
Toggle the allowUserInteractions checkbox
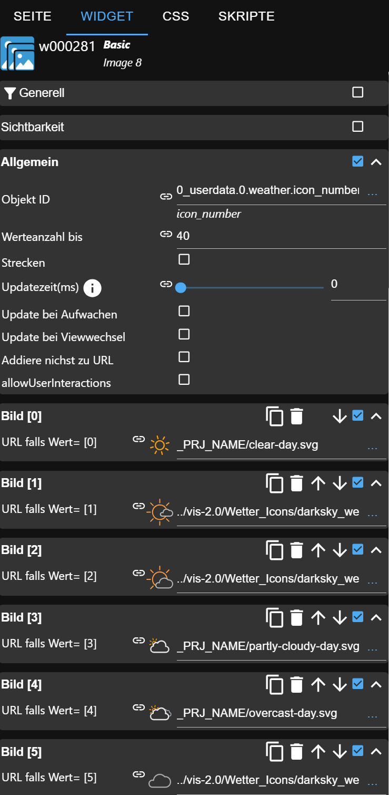[x=184, y=380]
